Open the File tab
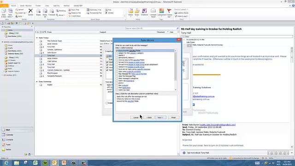Screen dimensions: 295x166 click(x=4, y=6)
